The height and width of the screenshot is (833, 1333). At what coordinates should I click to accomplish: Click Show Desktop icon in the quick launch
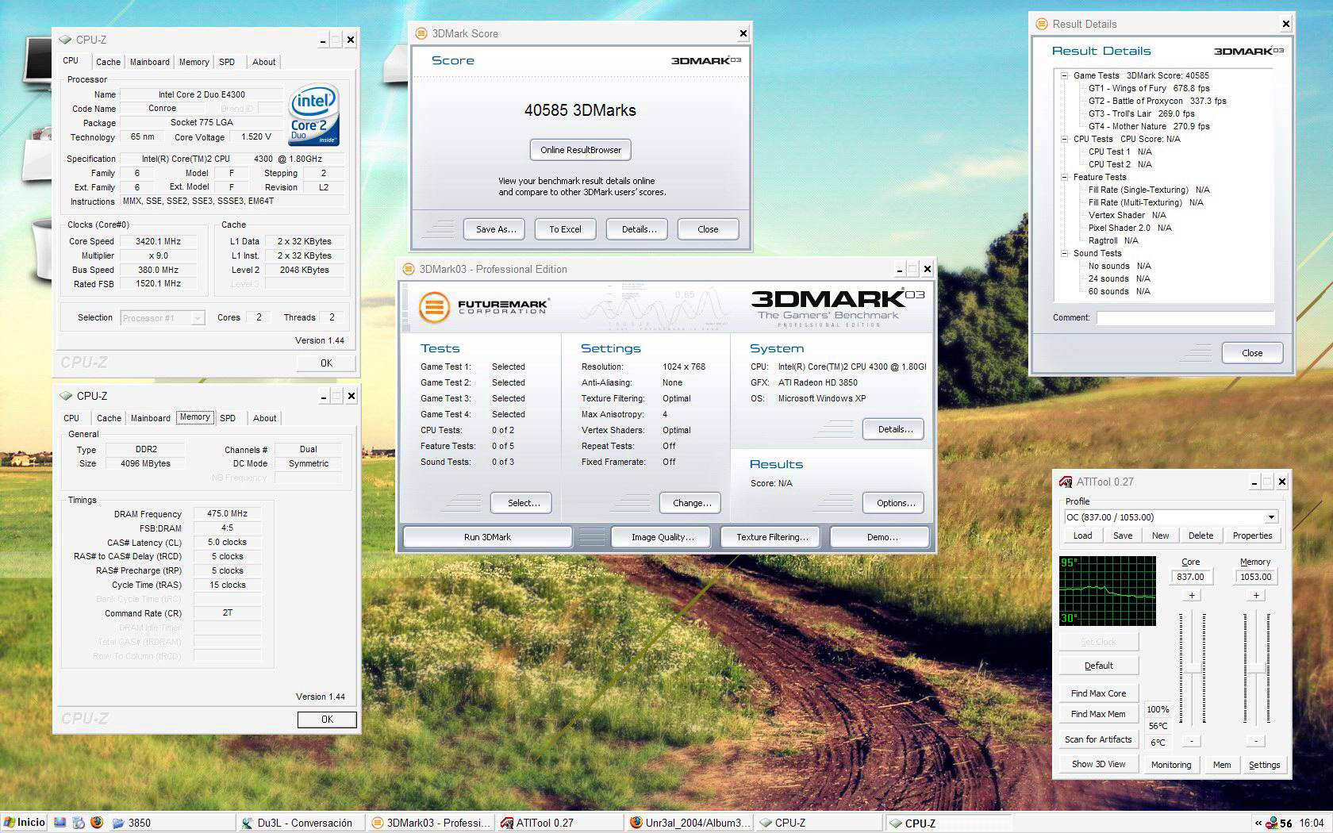click(60, 823)
